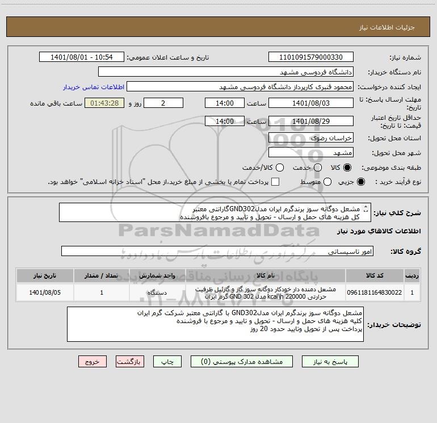Click the response deadline hour field 14:00
This screenshot has width=437, height=423.
click(225, 103)
